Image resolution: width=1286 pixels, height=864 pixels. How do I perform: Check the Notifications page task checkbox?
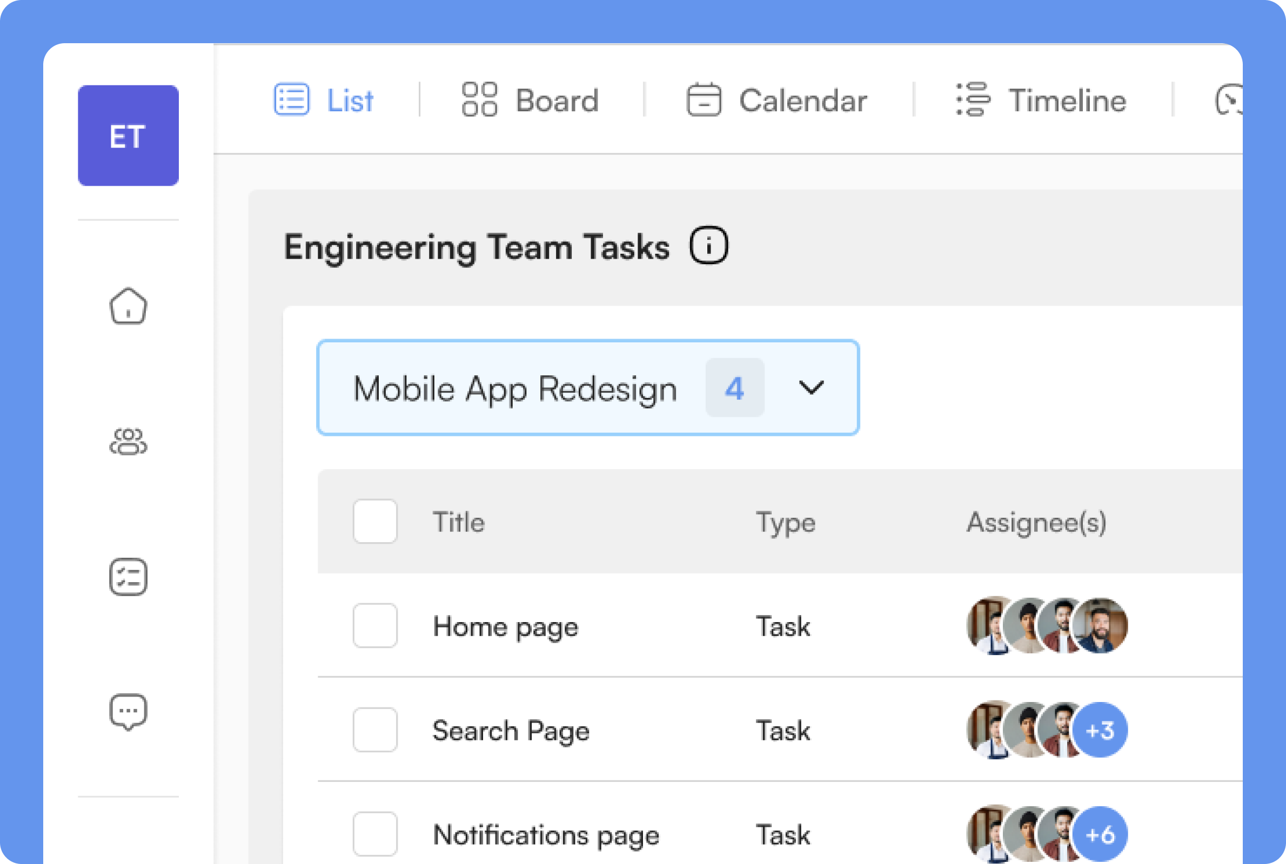tap(375, 834)
